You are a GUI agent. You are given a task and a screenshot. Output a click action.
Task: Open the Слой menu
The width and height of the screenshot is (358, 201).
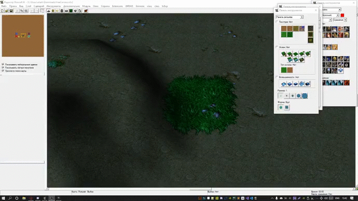coord(29,6)
